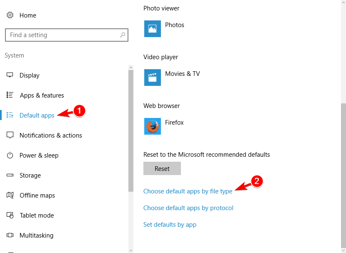
Task: Click the Offline maps icon
Action: [10, 195]
